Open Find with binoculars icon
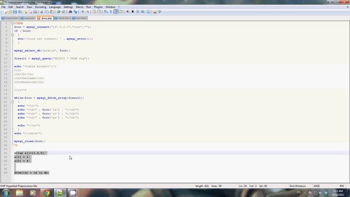Image resolution: width=350 pixels, height=197 pixels. (x=70, y=11)
